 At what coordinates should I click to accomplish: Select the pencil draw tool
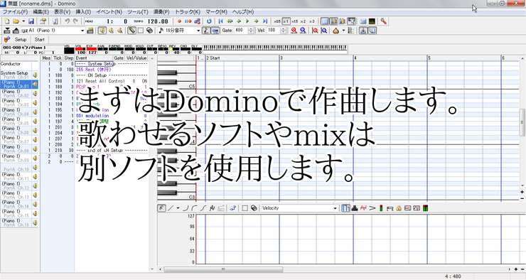click(x=131, y=31)
